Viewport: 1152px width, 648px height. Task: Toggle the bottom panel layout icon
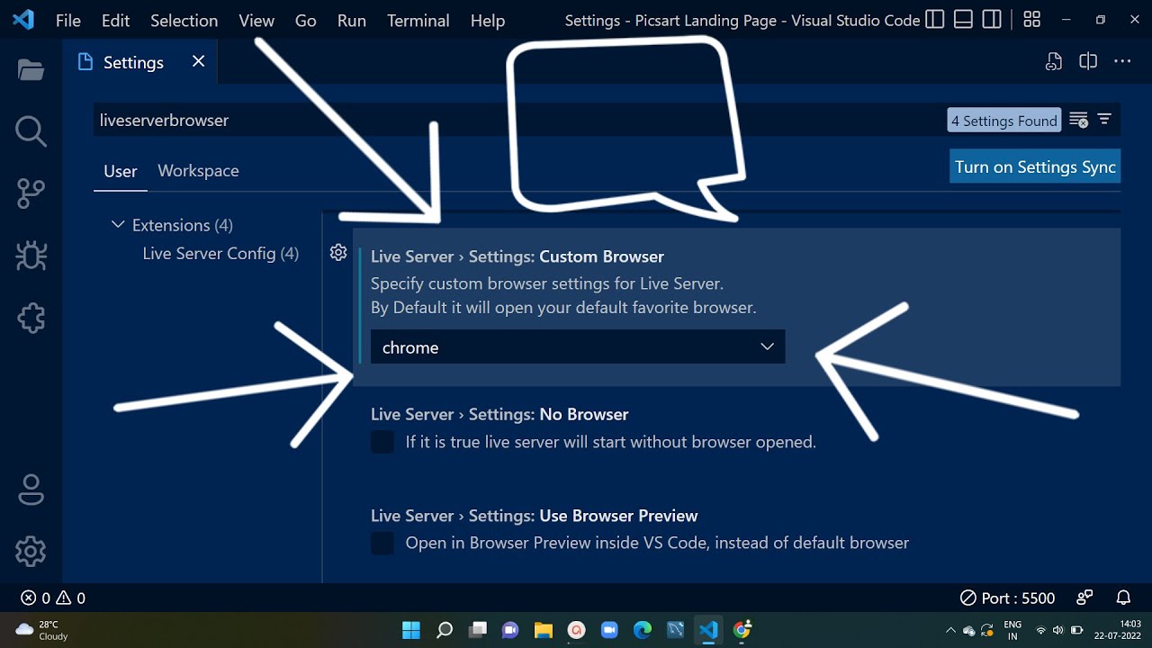963,20
